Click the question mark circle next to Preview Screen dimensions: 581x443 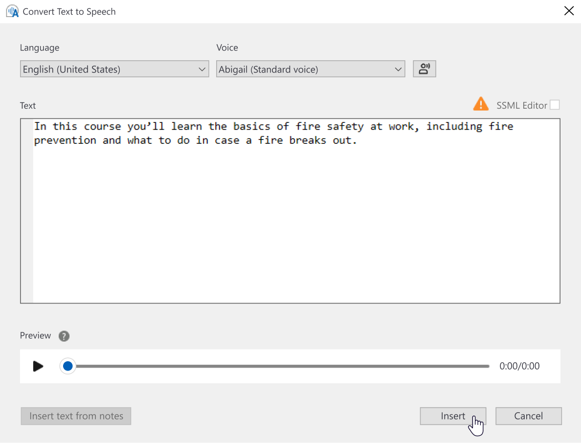coord(64,336)
